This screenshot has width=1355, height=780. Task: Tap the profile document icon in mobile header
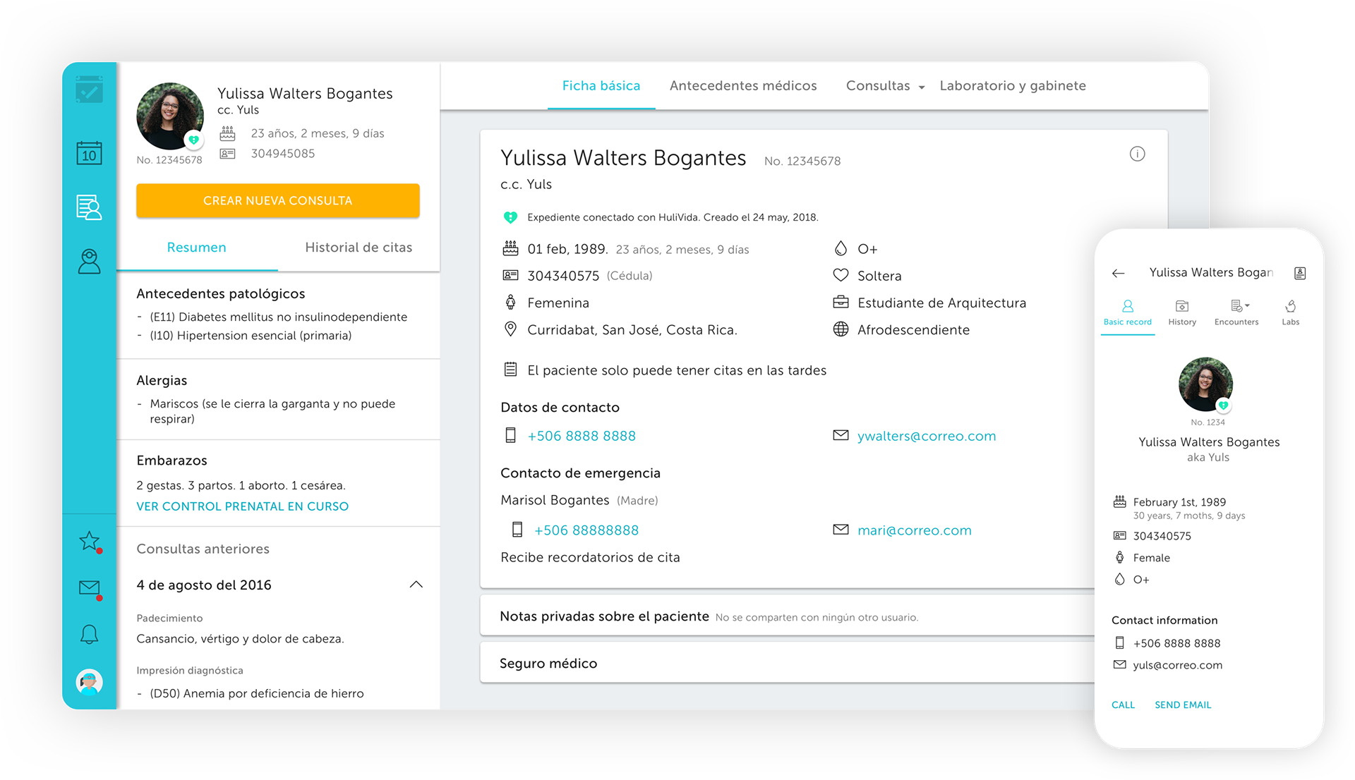[1300, 273]
